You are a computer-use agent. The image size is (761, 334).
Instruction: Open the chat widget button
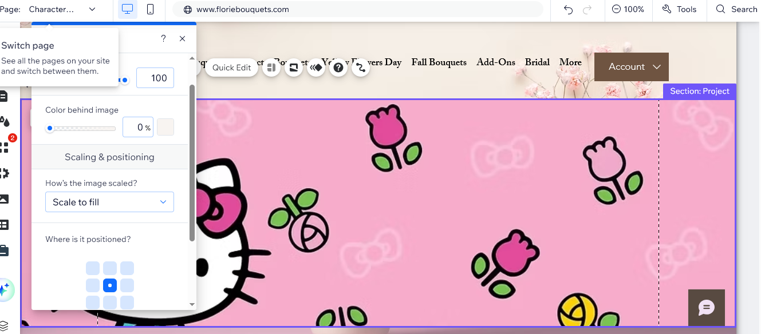pyautogui.click(x=707, y=308)
